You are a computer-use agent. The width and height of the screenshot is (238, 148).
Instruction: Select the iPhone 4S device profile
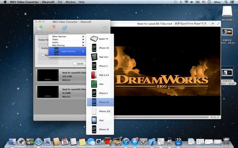100,129
